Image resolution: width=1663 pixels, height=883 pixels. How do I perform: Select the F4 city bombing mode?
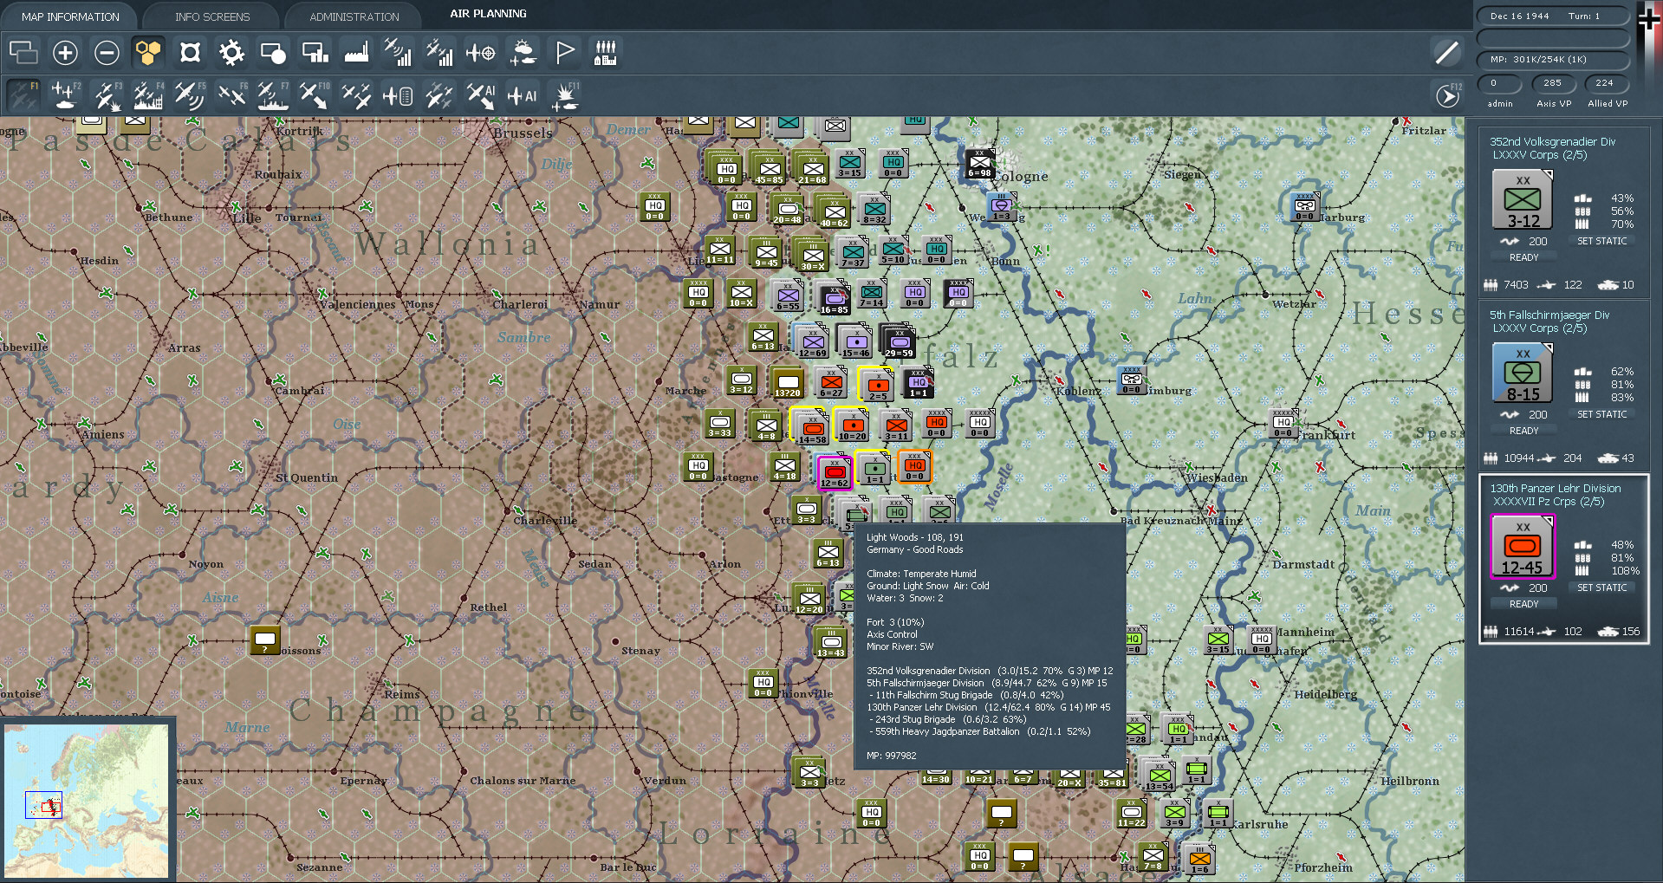tap(148, 95)
